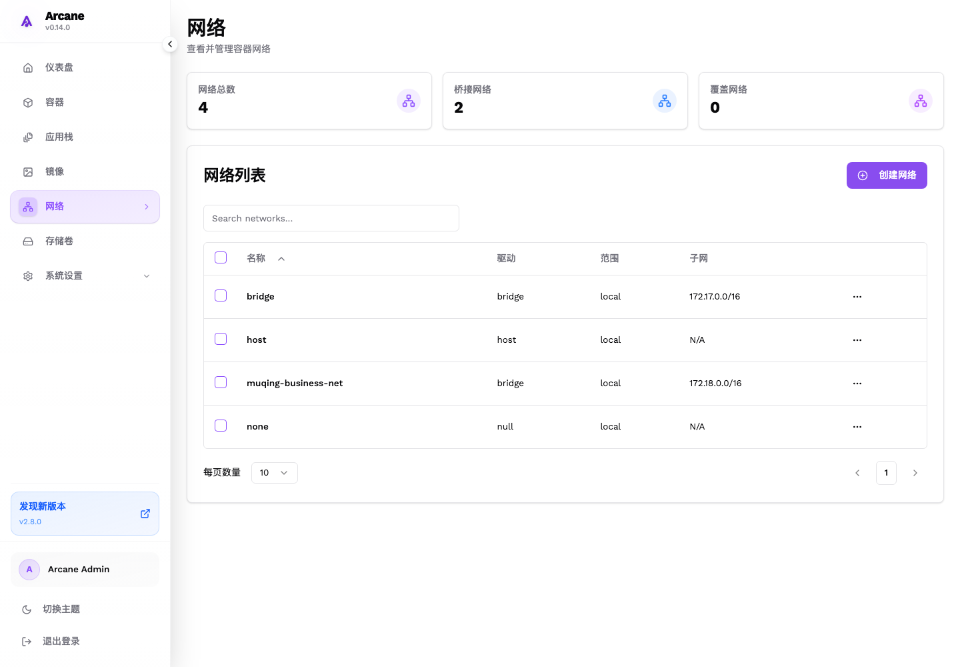
Task: Open the muqing-business-net network name
Action: [x=295, y=384]
